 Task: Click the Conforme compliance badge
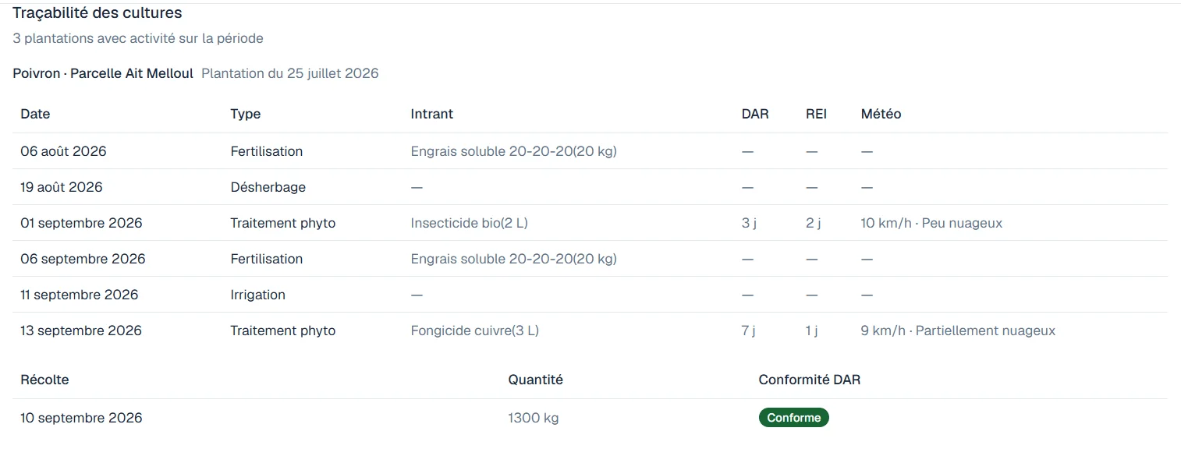[x=793, y=418]
